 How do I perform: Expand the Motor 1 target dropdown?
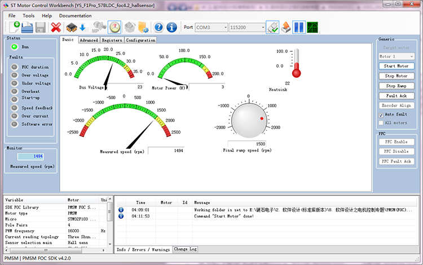[396, 56]
